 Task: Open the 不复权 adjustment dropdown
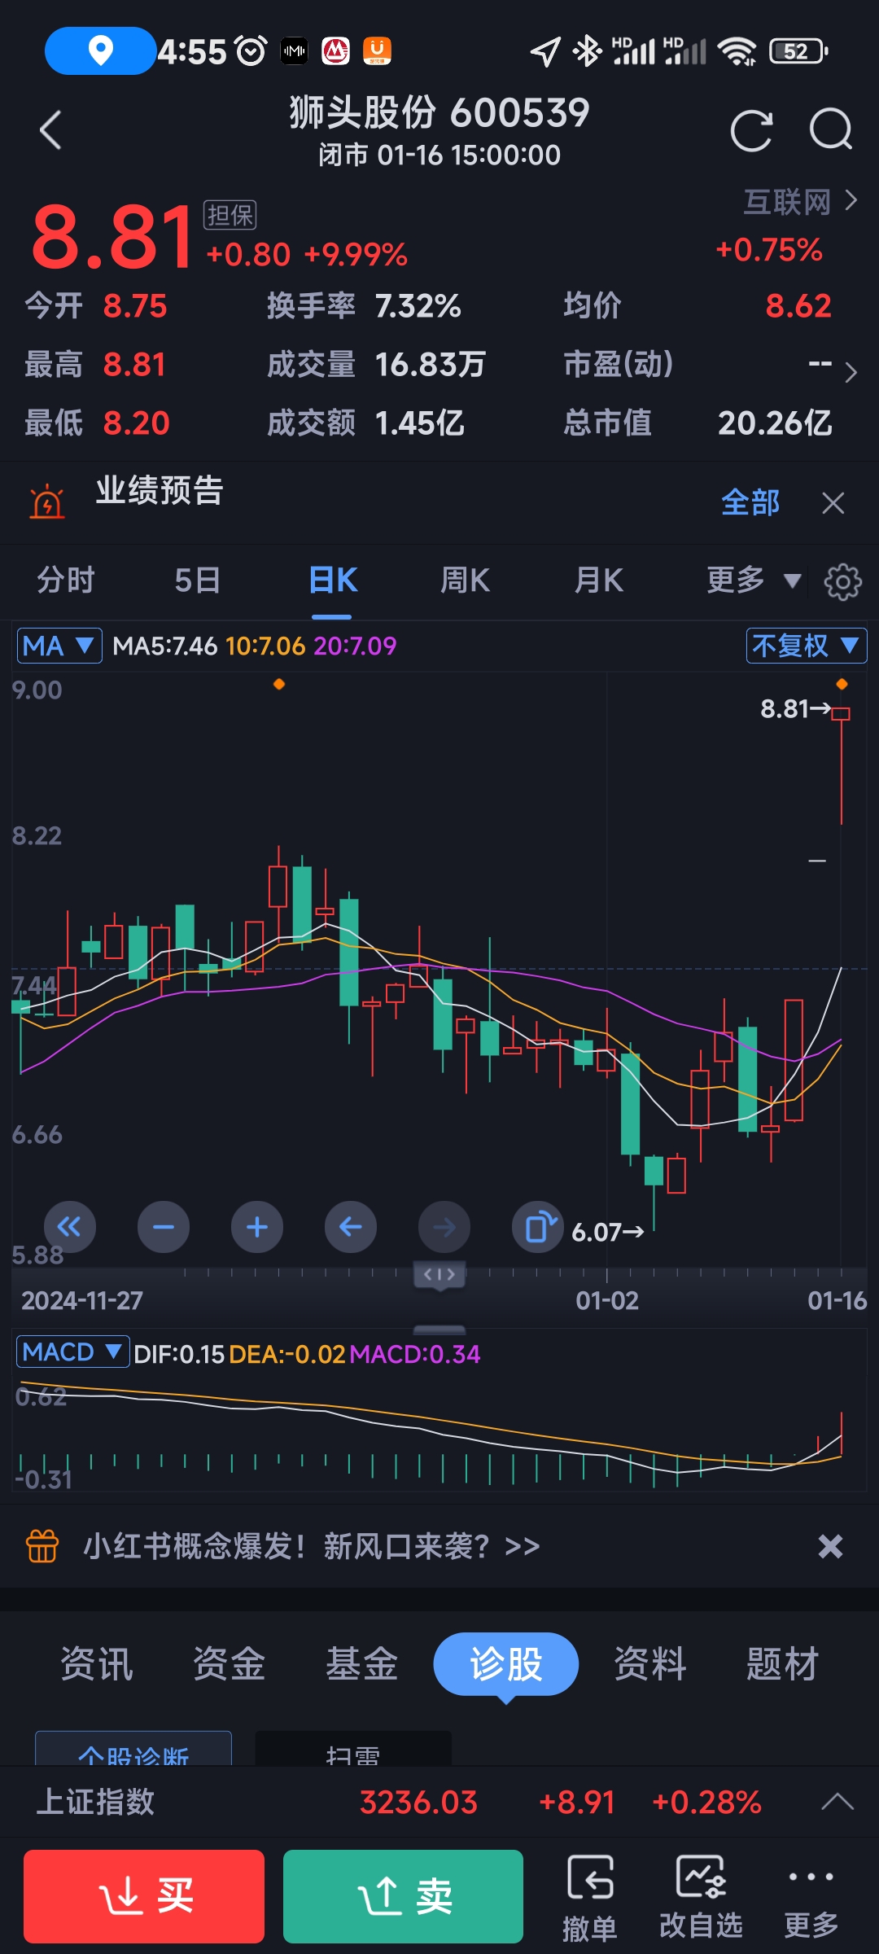pos(806,646)
